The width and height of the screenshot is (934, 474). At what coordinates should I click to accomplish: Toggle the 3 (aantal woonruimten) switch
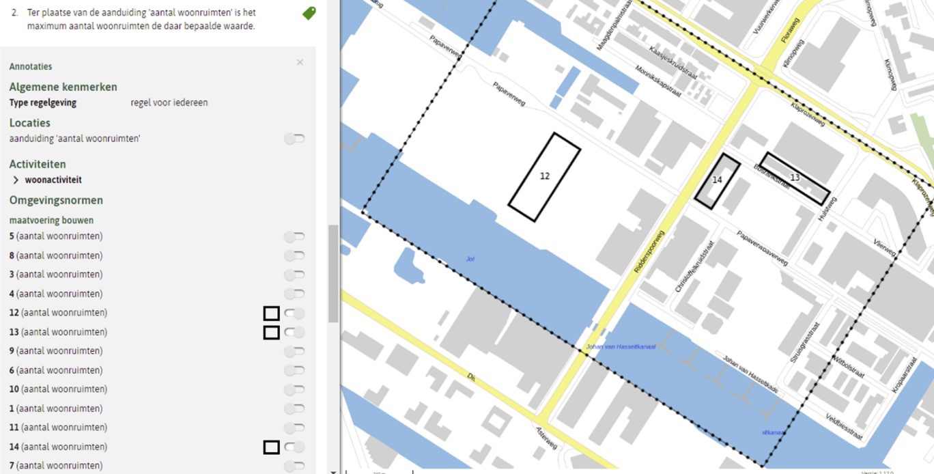(294, 275)
